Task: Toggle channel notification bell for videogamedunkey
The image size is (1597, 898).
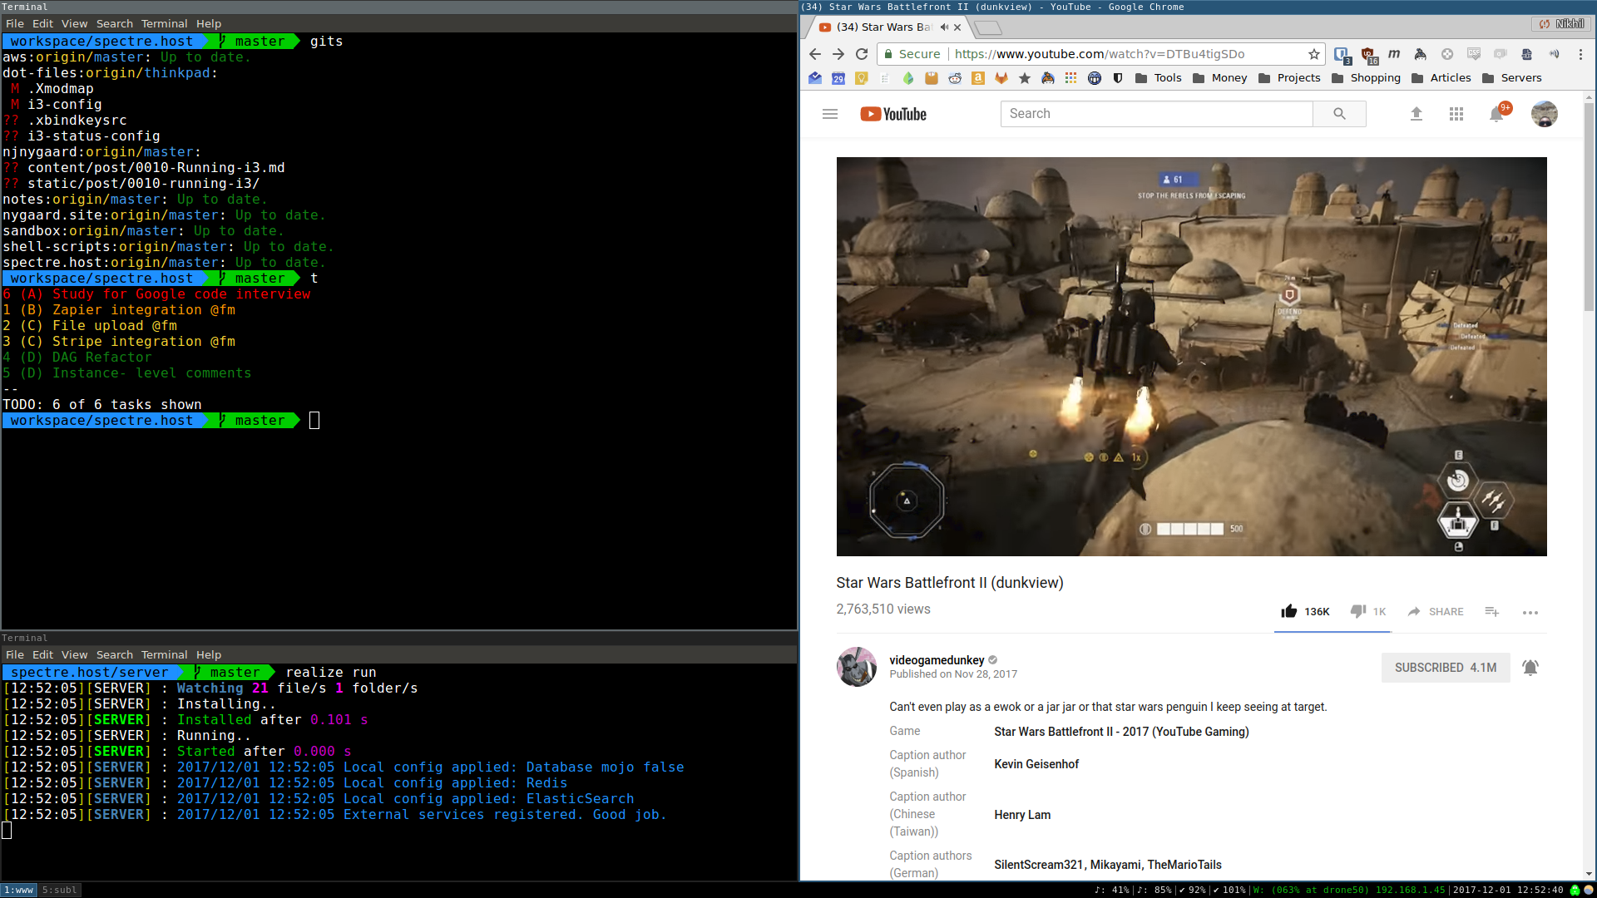Action: [1530, 668]
